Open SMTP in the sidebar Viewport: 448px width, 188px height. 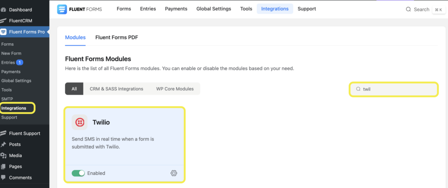click(7, 99)
